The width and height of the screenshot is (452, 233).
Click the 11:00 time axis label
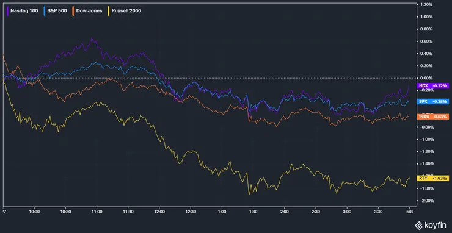click(x=97, y=212)
